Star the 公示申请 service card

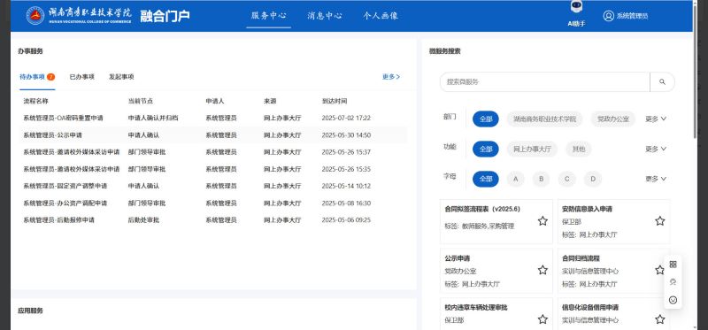(x=543, y=270)
